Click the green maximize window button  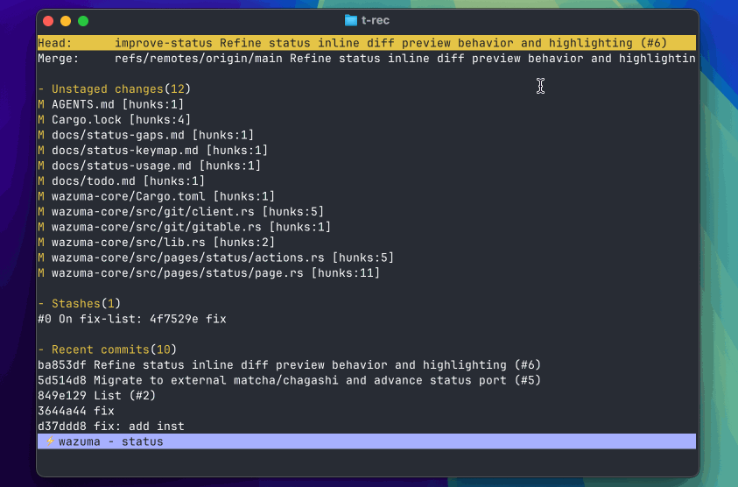83,20
